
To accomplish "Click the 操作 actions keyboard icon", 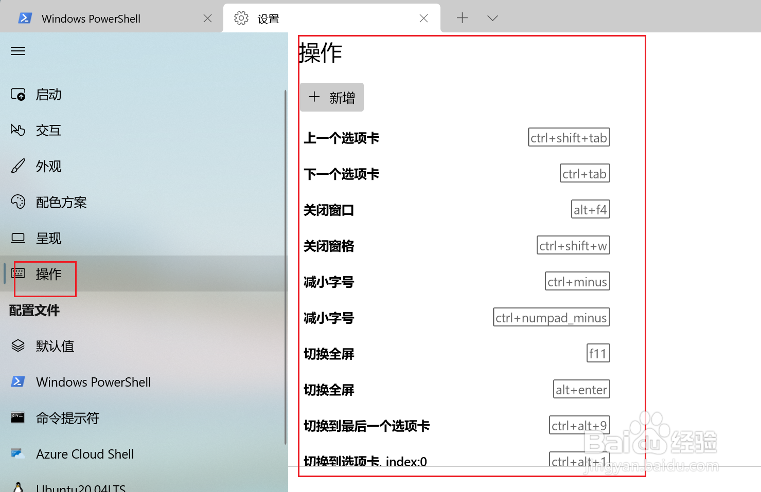I will (x=18, y=274).
